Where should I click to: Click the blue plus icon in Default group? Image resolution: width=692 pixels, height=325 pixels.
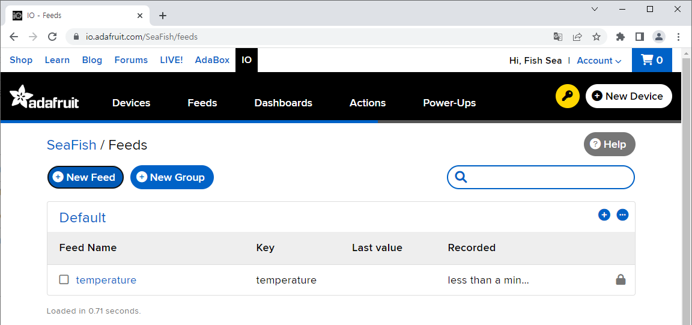[604, 215]
